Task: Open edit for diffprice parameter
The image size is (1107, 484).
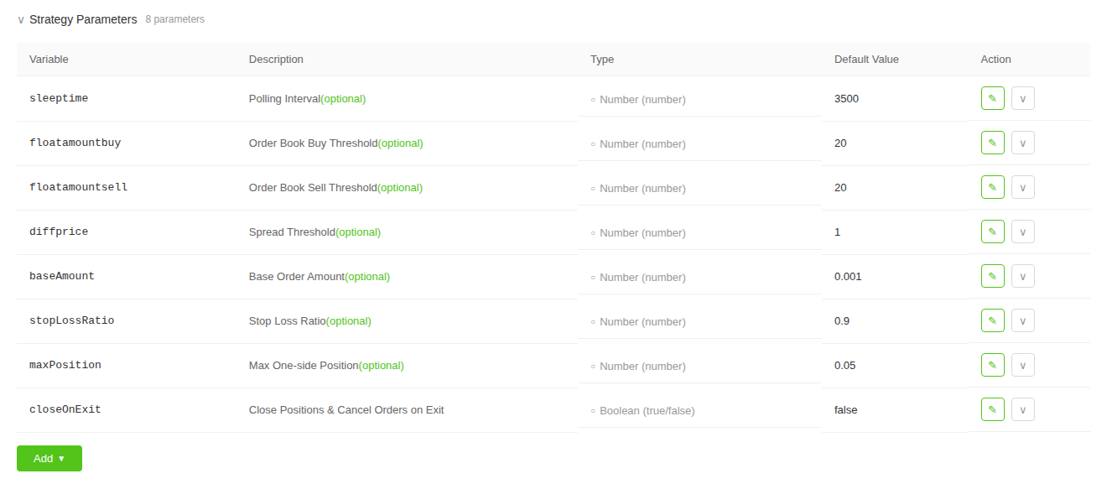Action: pyautogui.click(x=992, y=232)
